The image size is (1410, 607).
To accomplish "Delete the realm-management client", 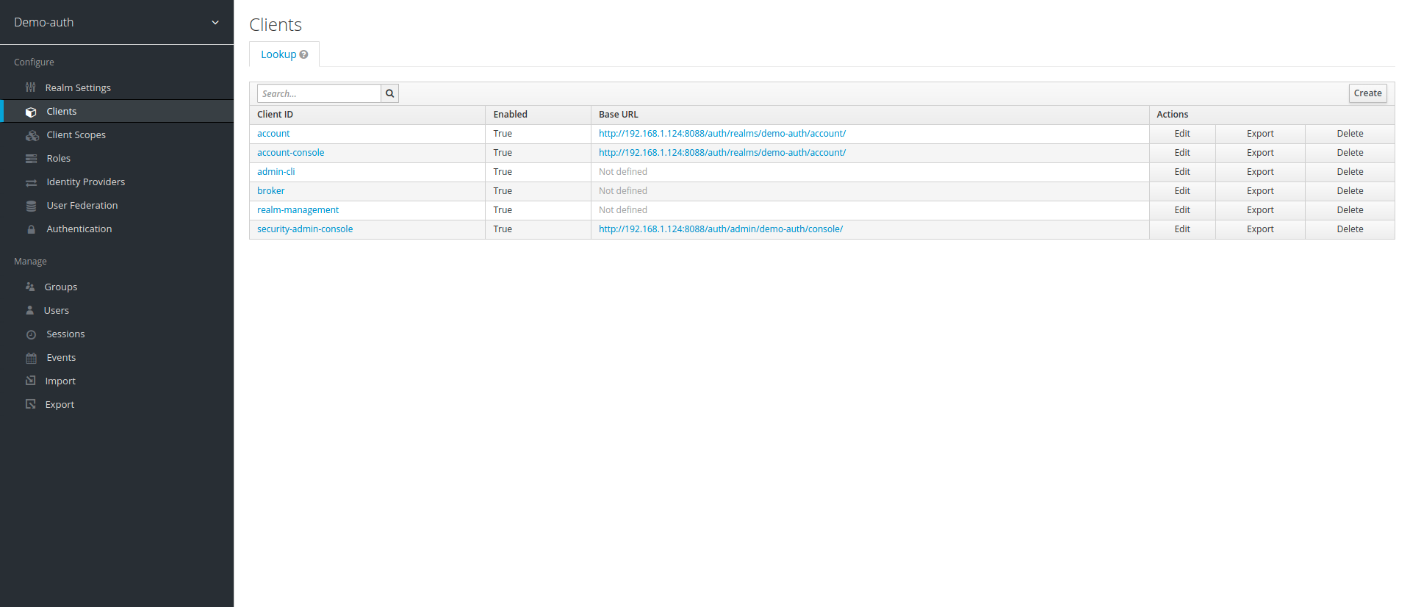I will (x=1349, y=210).
